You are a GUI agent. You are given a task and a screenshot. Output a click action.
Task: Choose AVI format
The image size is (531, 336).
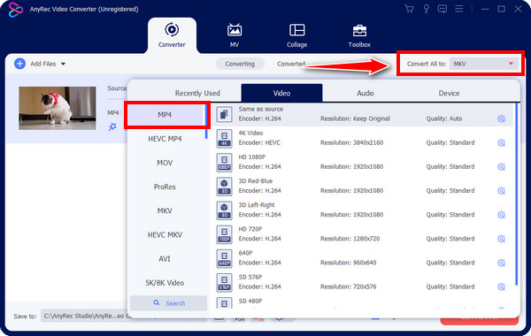tap(165, 259)
